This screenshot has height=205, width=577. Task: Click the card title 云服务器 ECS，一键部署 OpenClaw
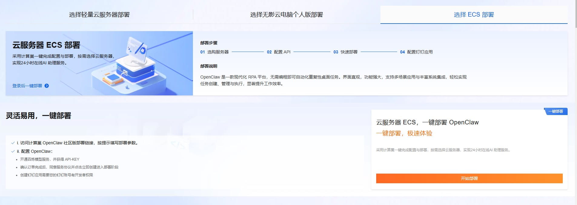[x=427, y=122]
